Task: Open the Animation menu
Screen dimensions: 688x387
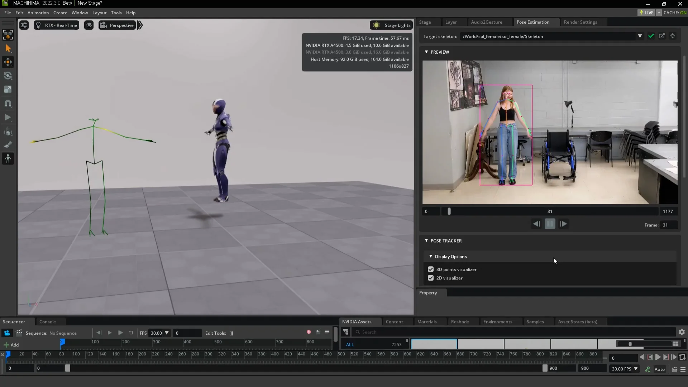Action: pyautogui.click(x=38, y=13)
